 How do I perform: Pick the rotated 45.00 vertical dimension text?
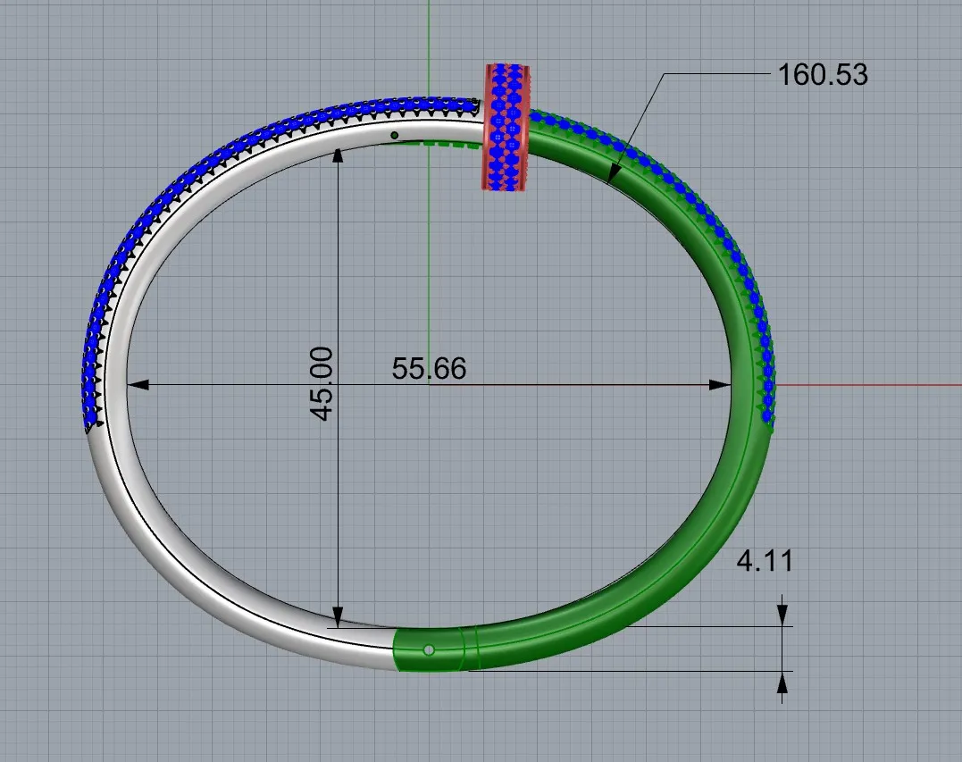(x=322, y=384)
